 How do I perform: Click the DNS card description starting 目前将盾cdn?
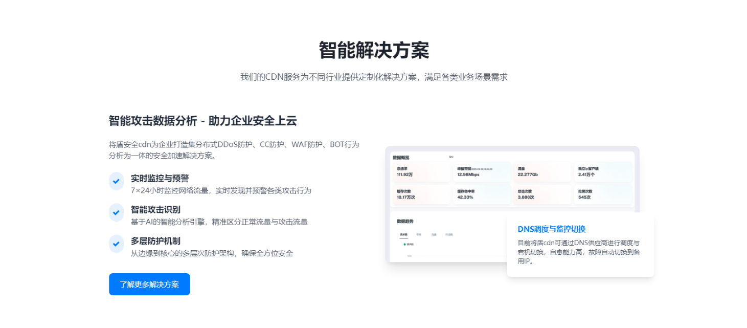coord(579,252)
